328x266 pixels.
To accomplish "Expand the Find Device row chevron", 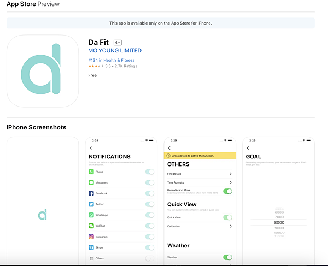I will click(231, 174).
